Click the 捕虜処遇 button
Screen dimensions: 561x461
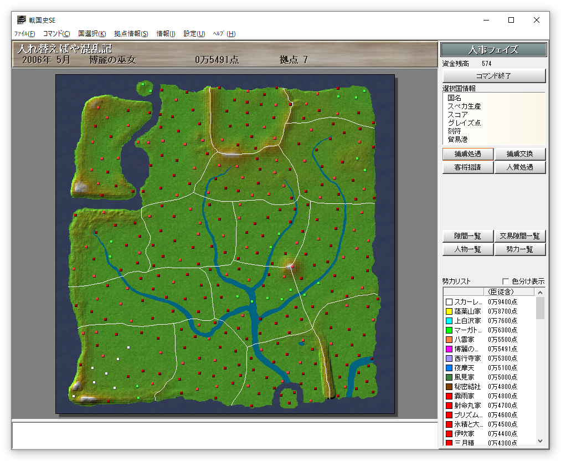coord(467,154)
